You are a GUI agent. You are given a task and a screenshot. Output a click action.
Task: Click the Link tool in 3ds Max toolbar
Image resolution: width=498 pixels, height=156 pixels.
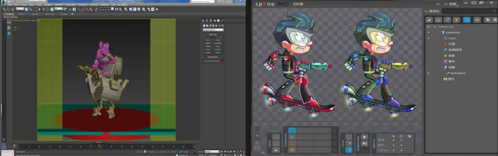(x=4, y=9)
